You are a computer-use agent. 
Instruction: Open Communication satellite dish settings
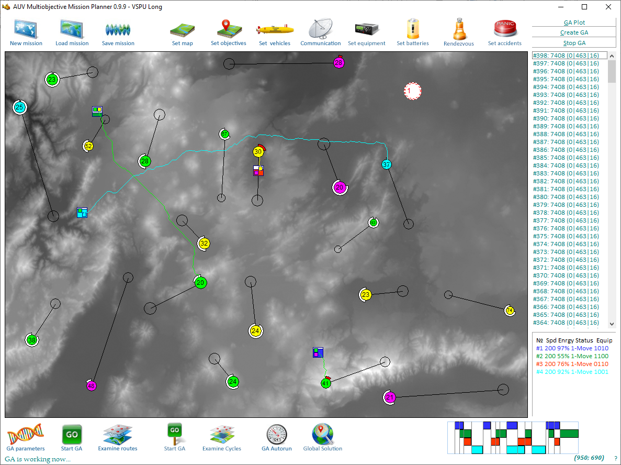(x=320, y=29)
